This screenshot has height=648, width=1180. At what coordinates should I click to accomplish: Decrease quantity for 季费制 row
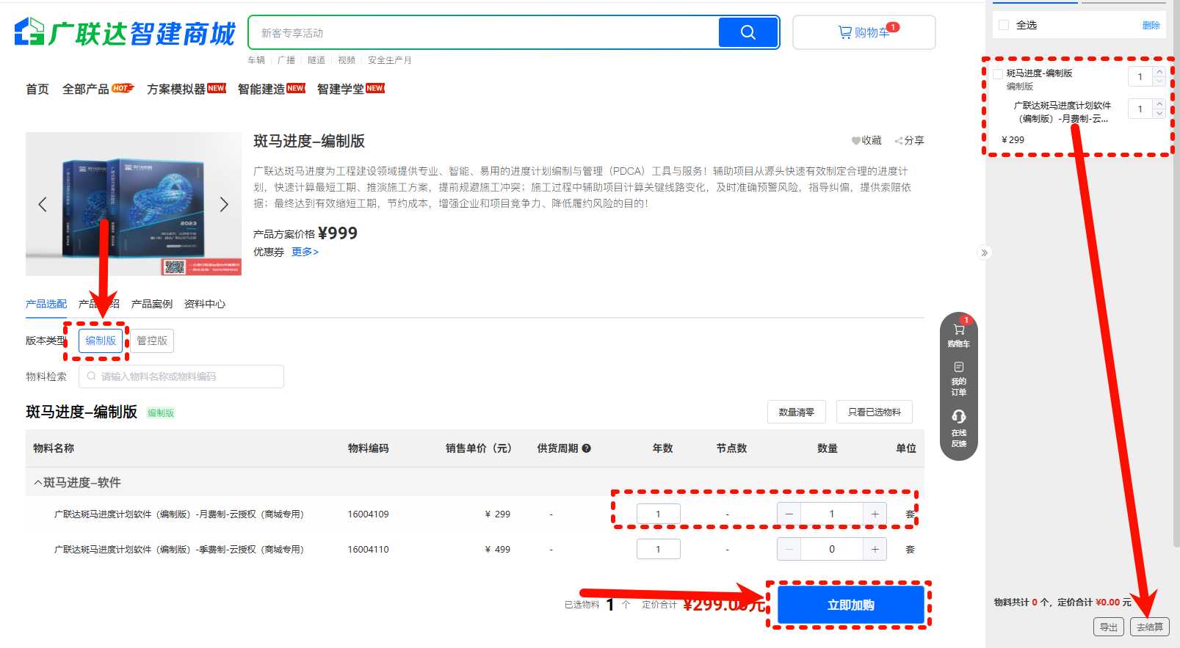789,549
